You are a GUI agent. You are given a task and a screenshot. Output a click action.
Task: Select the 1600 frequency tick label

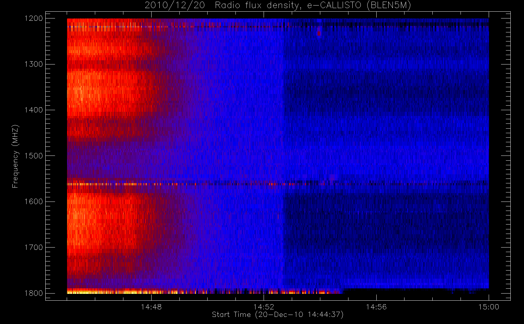34,202
